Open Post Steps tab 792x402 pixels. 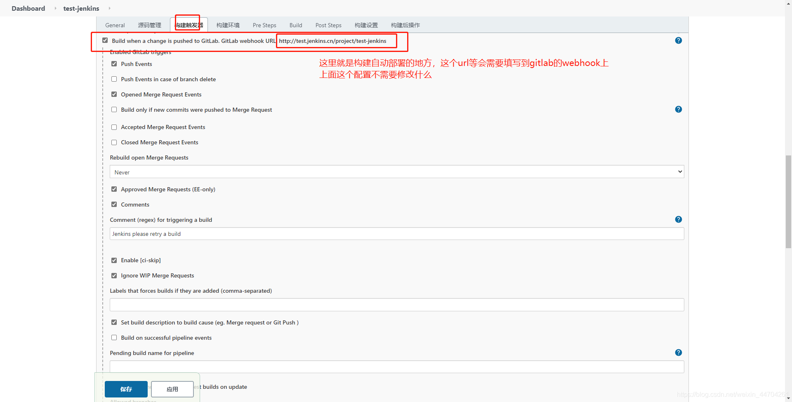tap(328, 25)
